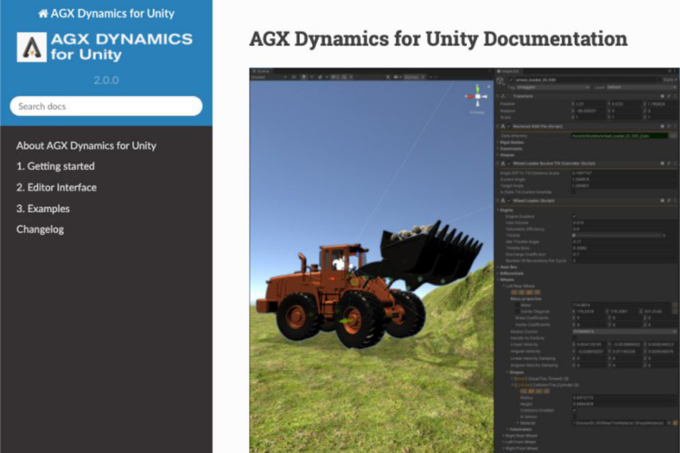Click the Data directory path field
680x453 pixels.
(620, 136)
